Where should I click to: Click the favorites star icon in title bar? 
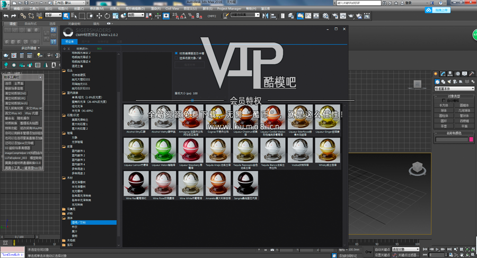point(396,3)
